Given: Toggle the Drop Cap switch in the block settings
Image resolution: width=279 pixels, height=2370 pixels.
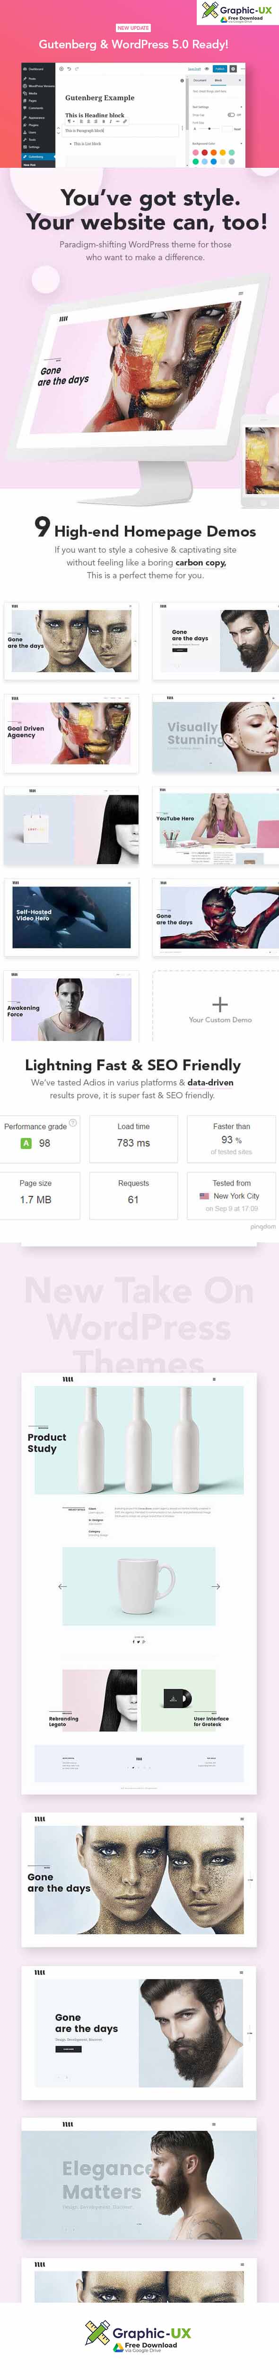Looking at the screenshot, I should click(230, 115).
